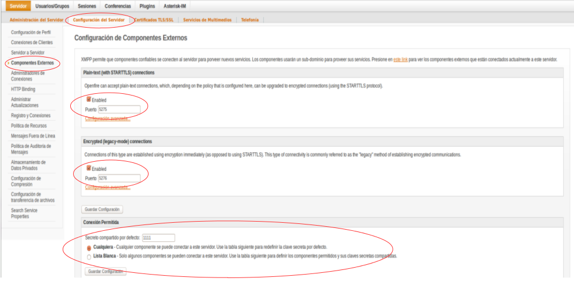
Task: Open Administración del Servidor submenu
Action: coord(37,20)
